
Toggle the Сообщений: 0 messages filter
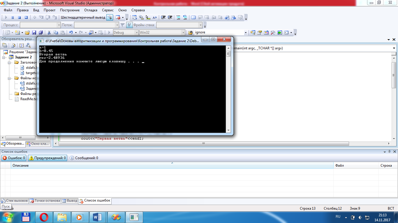[84, 158]
